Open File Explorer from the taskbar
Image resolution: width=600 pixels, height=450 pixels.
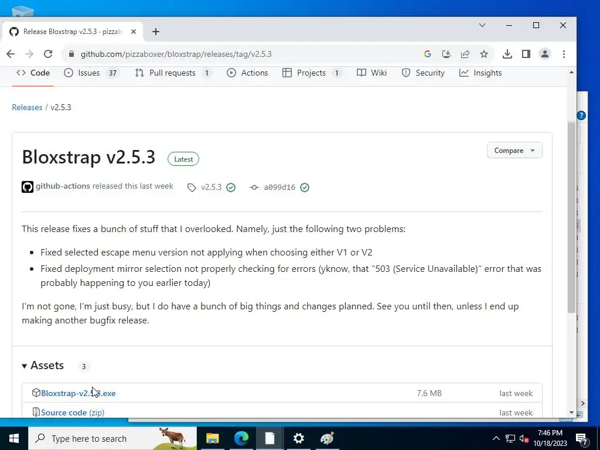point(212,438)
